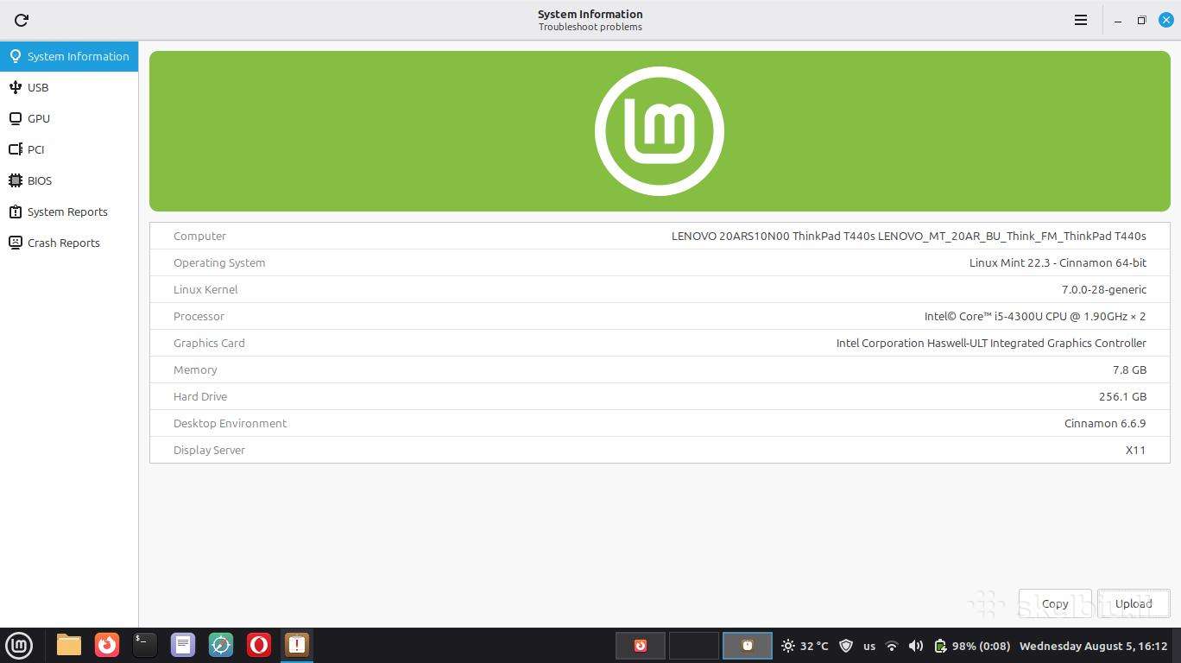
Task: Click the display server value 'X11'
Action: pyautogui.click(x=1136, y=450)
